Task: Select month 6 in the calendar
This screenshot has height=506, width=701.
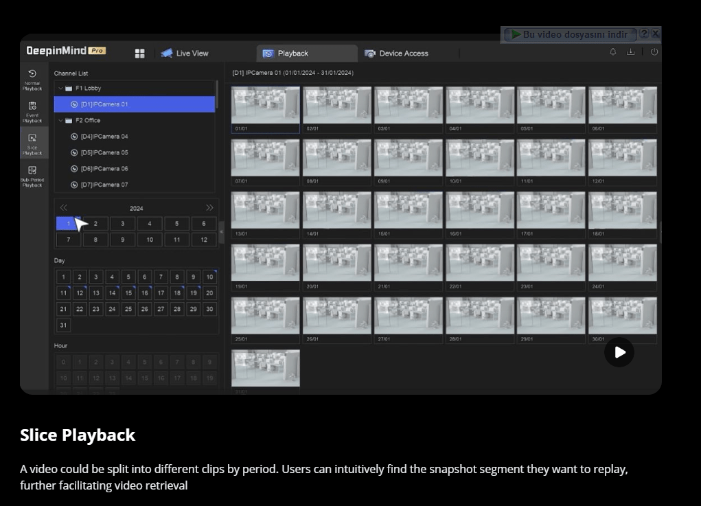Action: (x=203, y=224)
